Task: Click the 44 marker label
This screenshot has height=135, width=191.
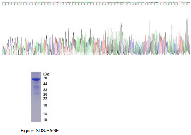Action: 45,84
